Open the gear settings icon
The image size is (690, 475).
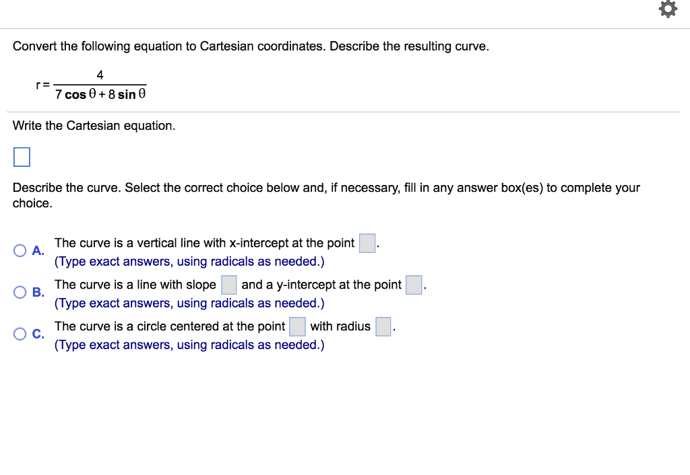coord(668,9)
